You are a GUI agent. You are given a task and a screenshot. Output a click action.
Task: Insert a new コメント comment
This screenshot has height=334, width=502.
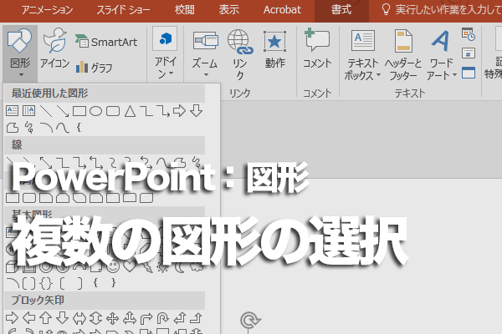click(317, 48)
